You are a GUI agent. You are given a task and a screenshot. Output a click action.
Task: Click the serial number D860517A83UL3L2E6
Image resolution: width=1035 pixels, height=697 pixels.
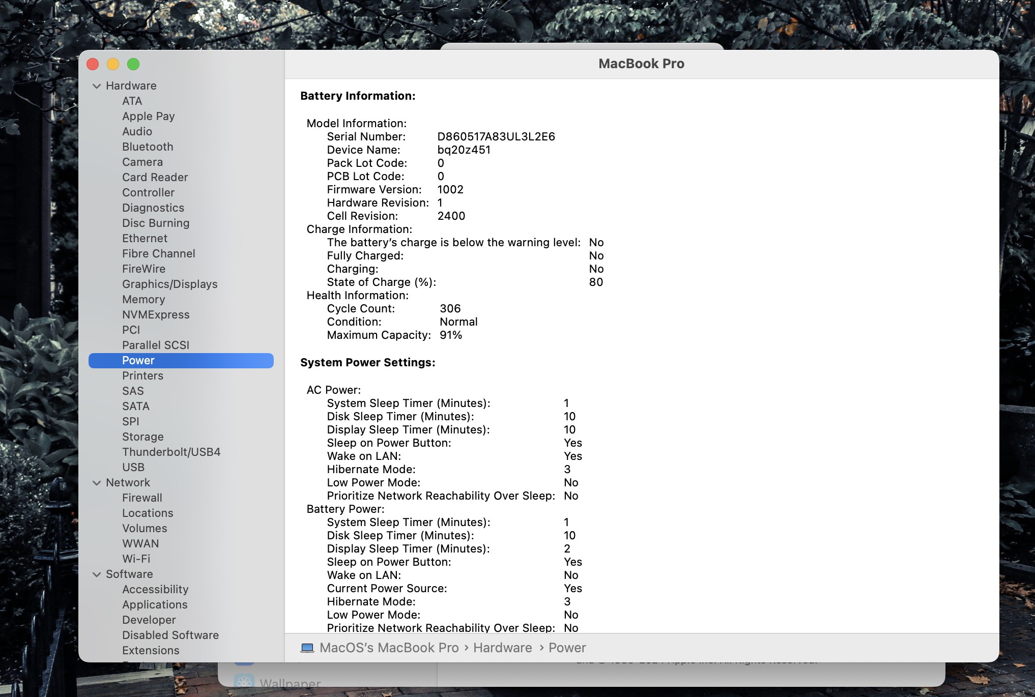496,136
